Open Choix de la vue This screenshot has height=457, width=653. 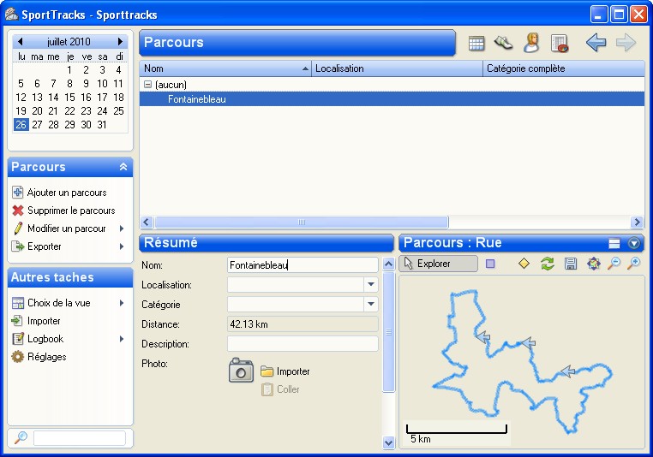pos(59,303)
